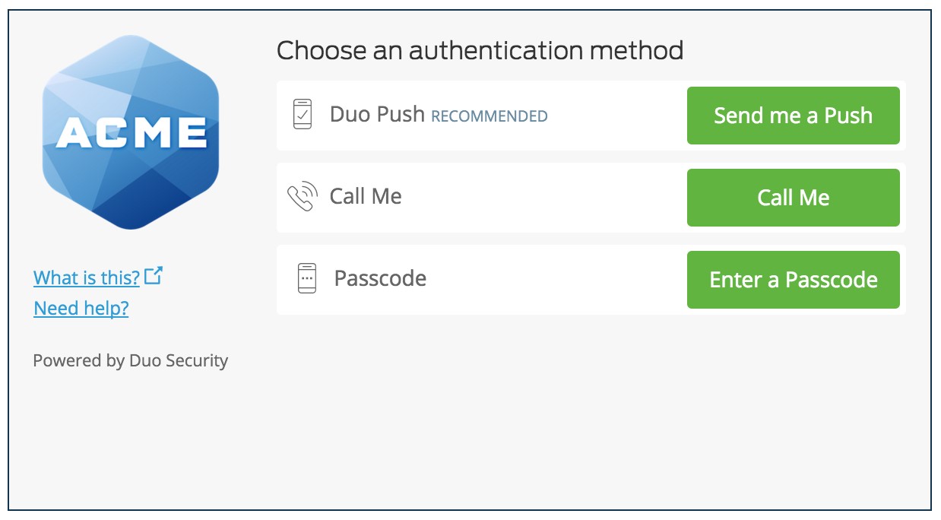Viewport: 941px width, 520px height.
Task: Click the Passcode phone icon with dots
Action: [306, 278]
